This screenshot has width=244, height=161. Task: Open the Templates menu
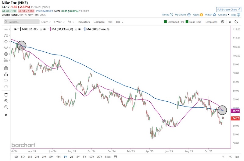tap(211, 22)
